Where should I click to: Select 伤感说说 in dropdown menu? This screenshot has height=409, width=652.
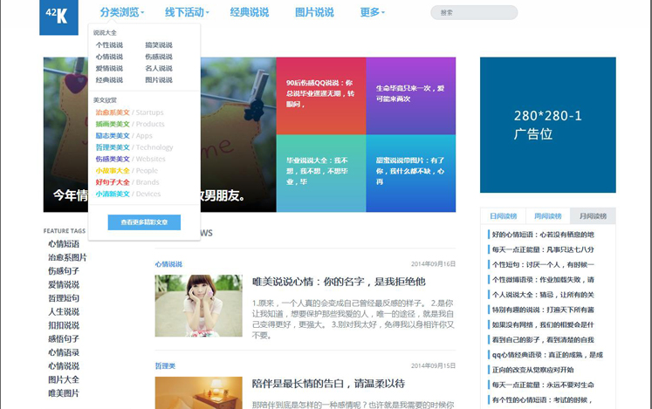coord(159,57)
